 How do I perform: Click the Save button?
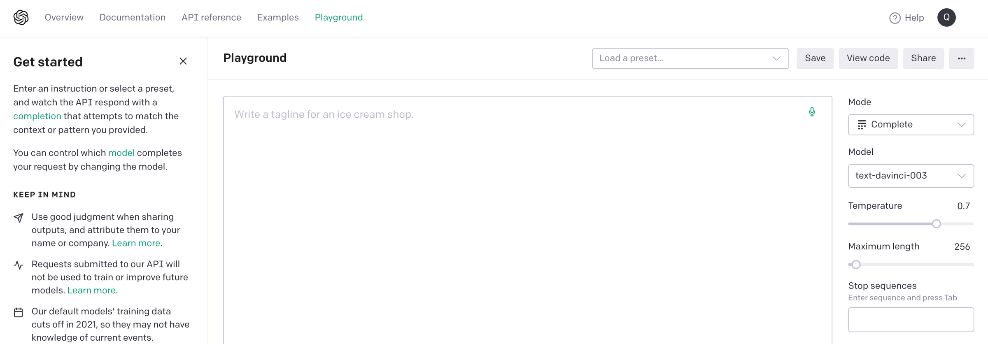815,58
